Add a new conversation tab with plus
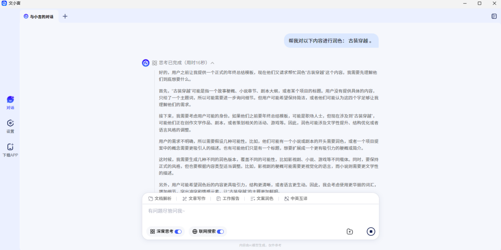Screen dimensions: 501x250 click(65, 16)
